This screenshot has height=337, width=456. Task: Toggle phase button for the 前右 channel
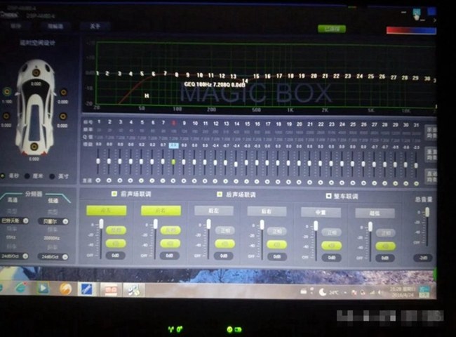pos(170,230)
